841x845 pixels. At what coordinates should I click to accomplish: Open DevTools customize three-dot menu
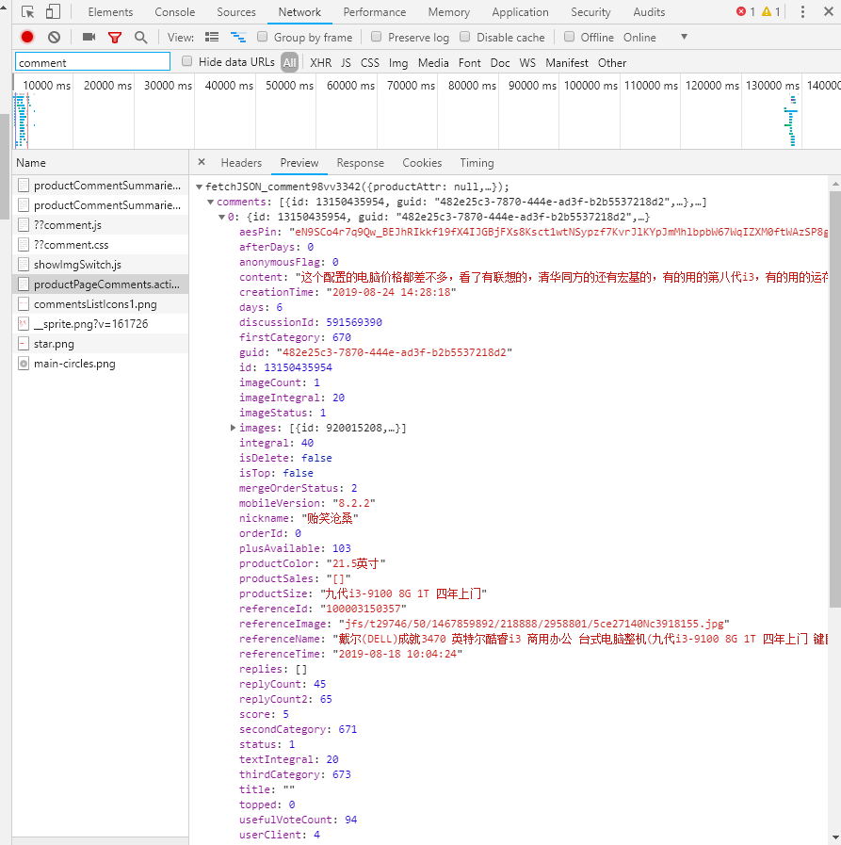click(802, 12)
